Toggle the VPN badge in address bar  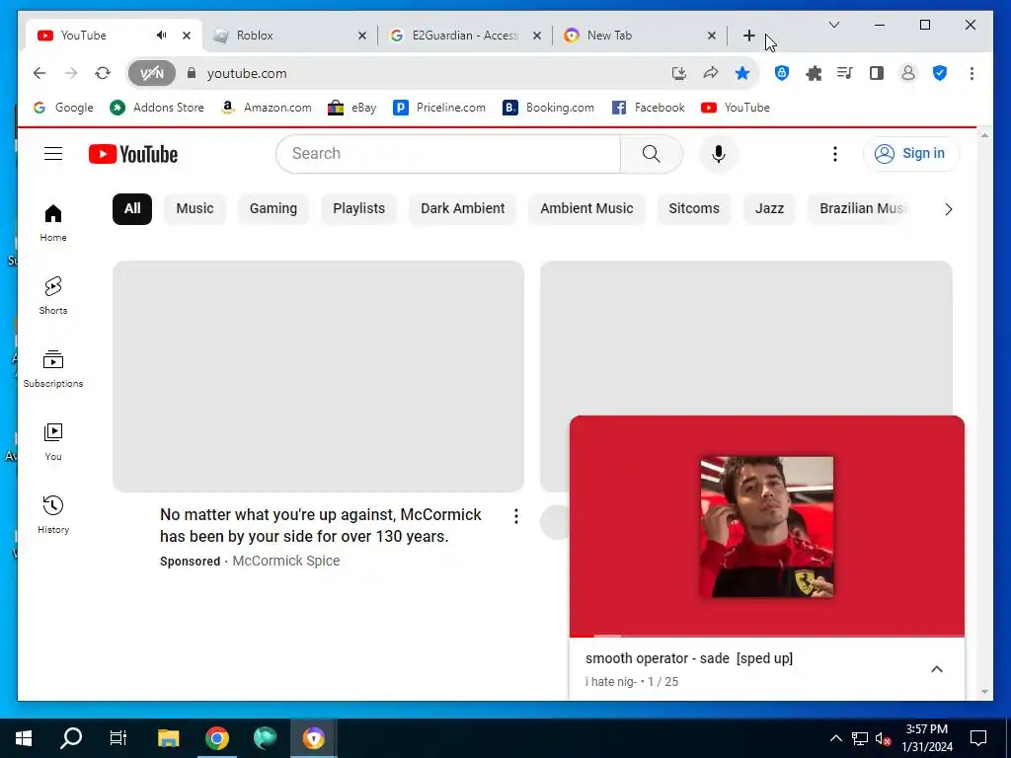(x=151, y=73)
